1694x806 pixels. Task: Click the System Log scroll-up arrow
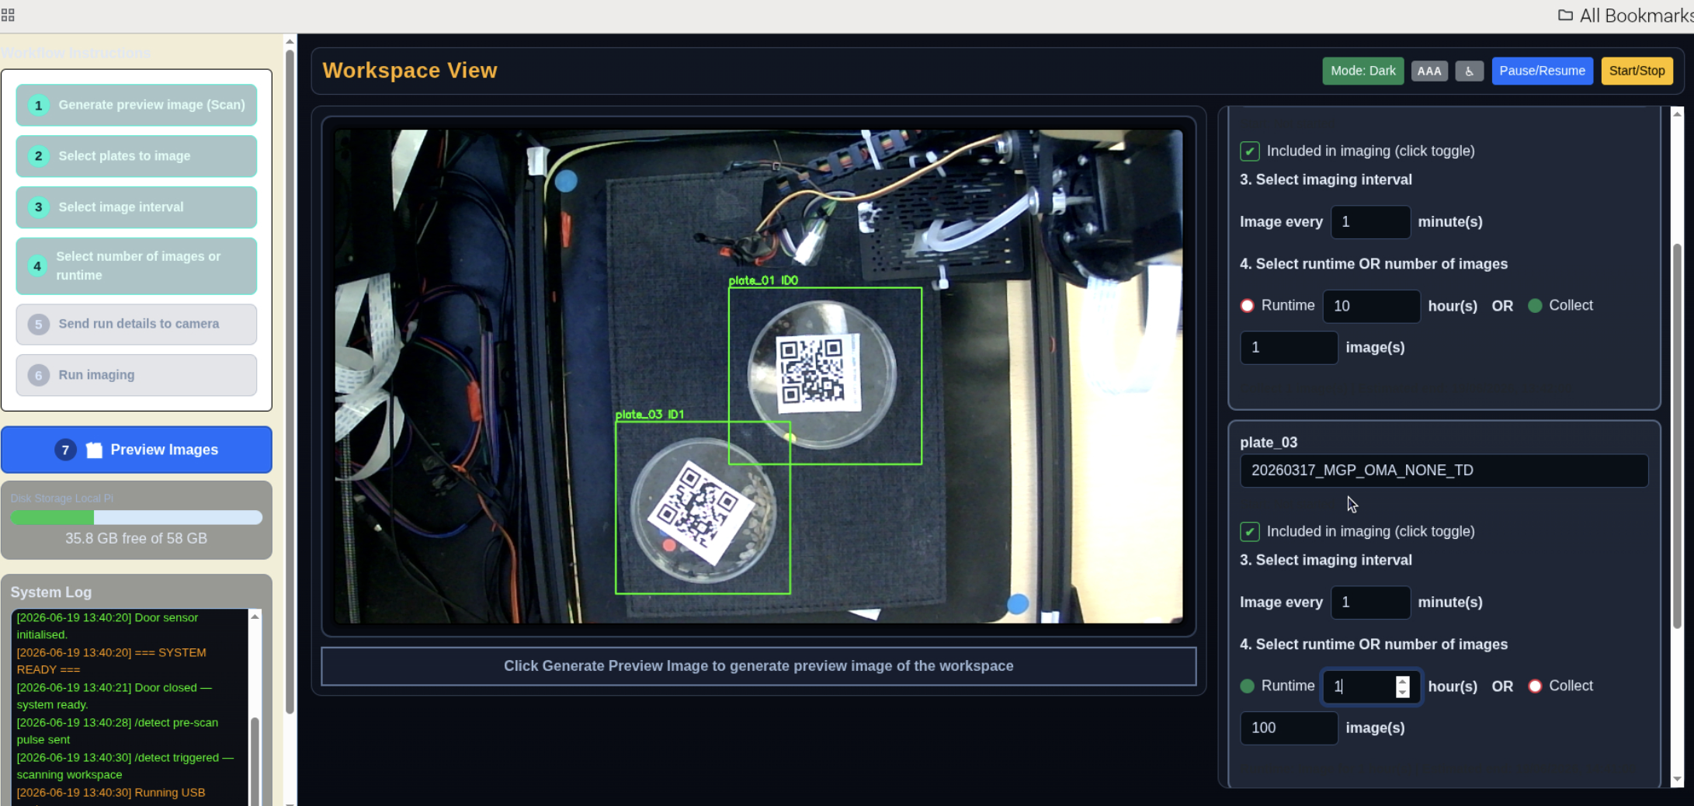pos(255,616)
